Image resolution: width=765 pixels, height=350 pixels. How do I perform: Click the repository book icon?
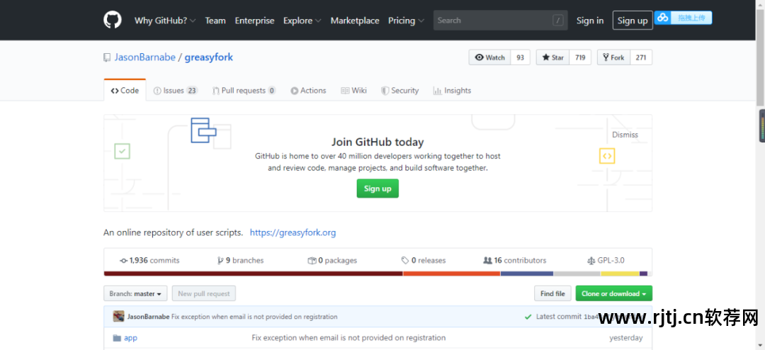pyautogui.click(x=107, y=57)
